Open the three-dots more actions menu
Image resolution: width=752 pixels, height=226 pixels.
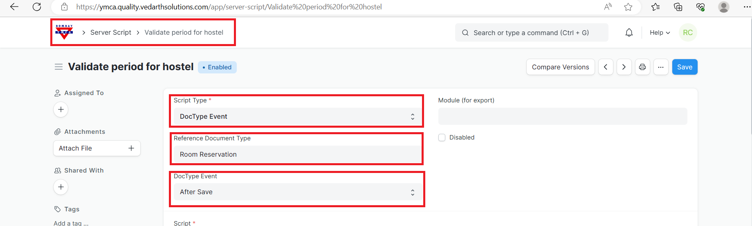click(x=661, y=67)
